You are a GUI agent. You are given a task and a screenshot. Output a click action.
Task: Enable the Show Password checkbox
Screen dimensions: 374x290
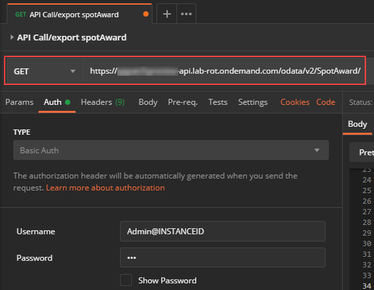pyautogui.click(x=126, y=280)
